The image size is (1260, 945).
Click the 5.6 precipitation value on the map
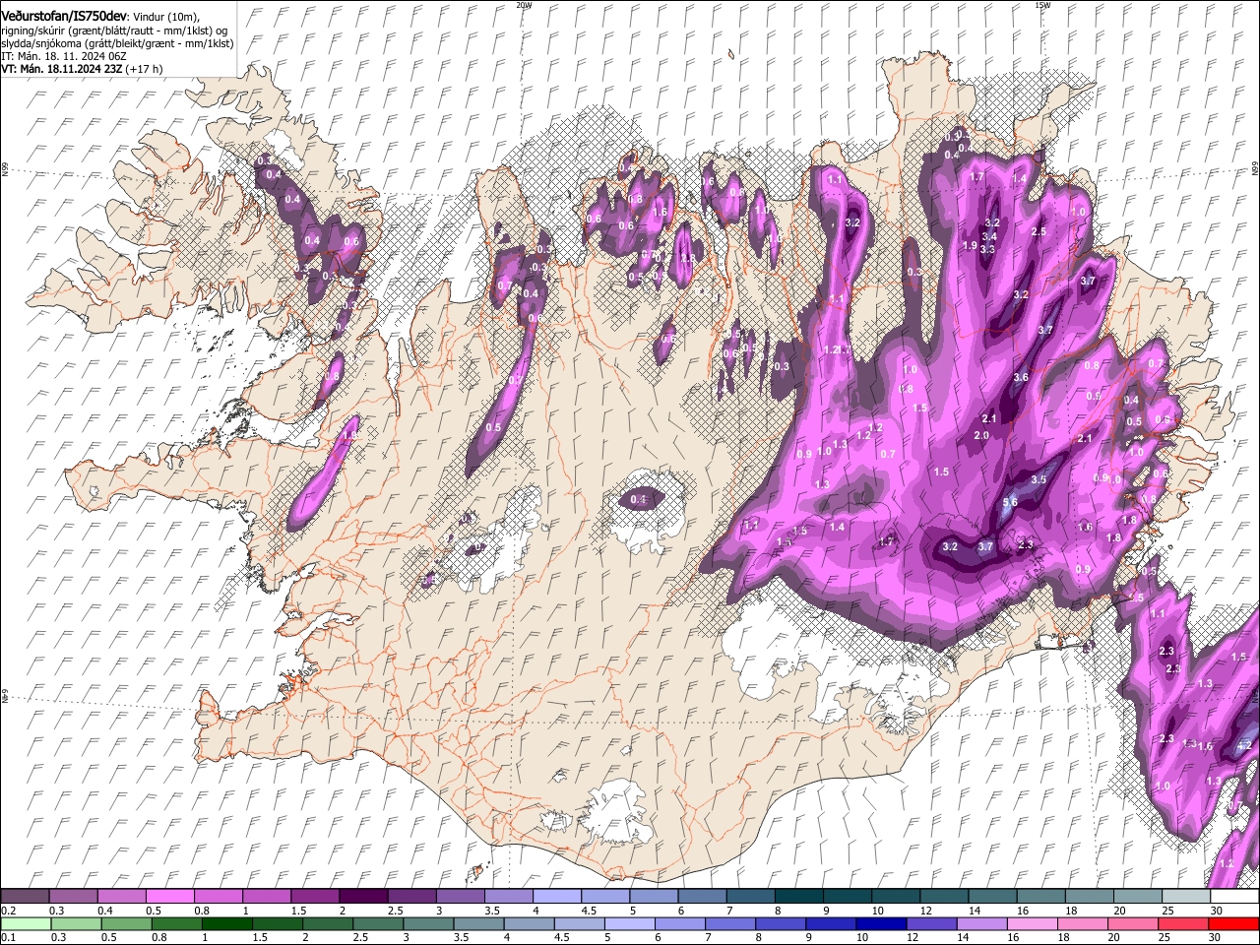click(1010, 502)
